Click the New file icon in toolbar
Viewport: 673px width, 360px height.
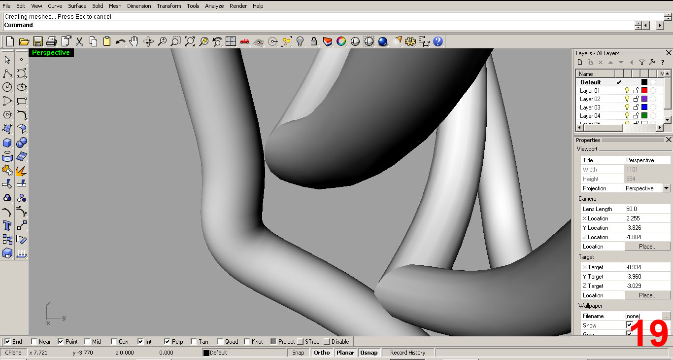pyautogui.click(x=10, y=41)
